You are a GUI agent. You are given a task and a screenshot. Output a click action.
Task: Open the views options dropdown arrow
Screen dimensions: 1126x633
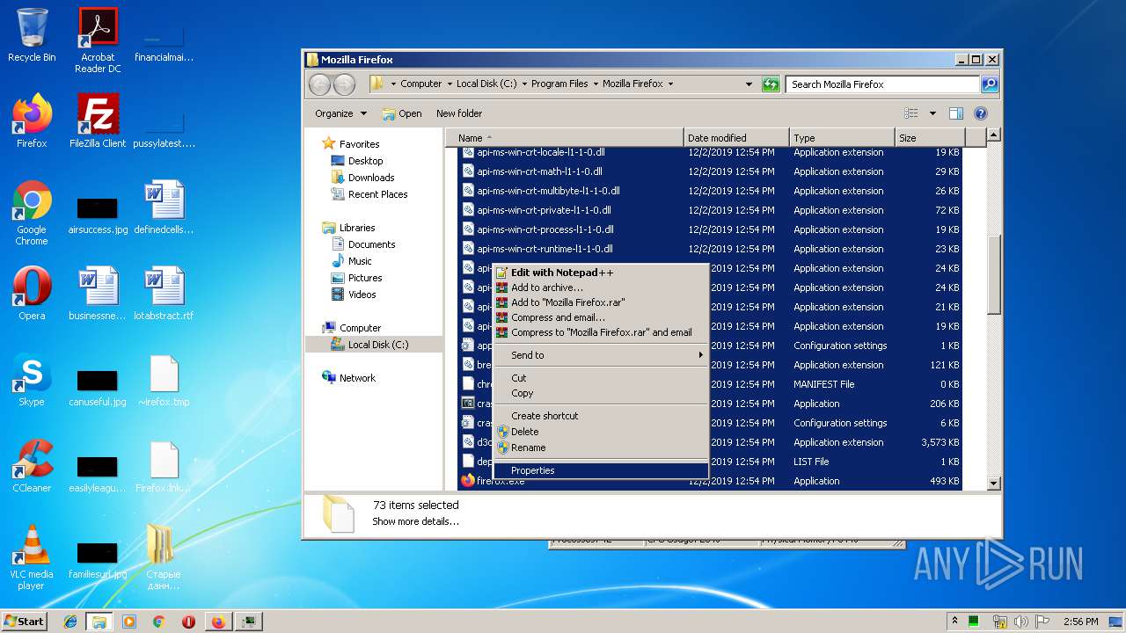click(932, 113)
